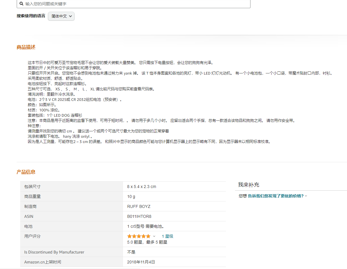Click the ASIN label cell
Image resolution: width=347 pixels, height=269 pixels.
[72, 217]
